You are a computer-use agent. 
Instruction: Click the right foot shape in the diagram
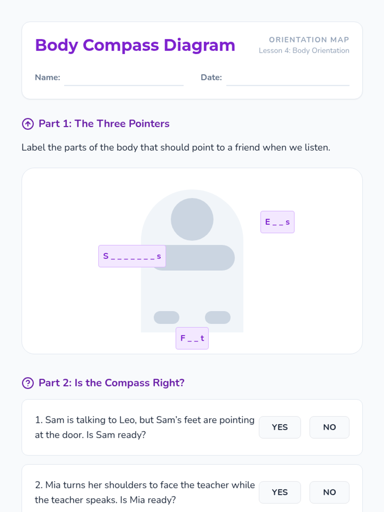(x=218, y=317)
